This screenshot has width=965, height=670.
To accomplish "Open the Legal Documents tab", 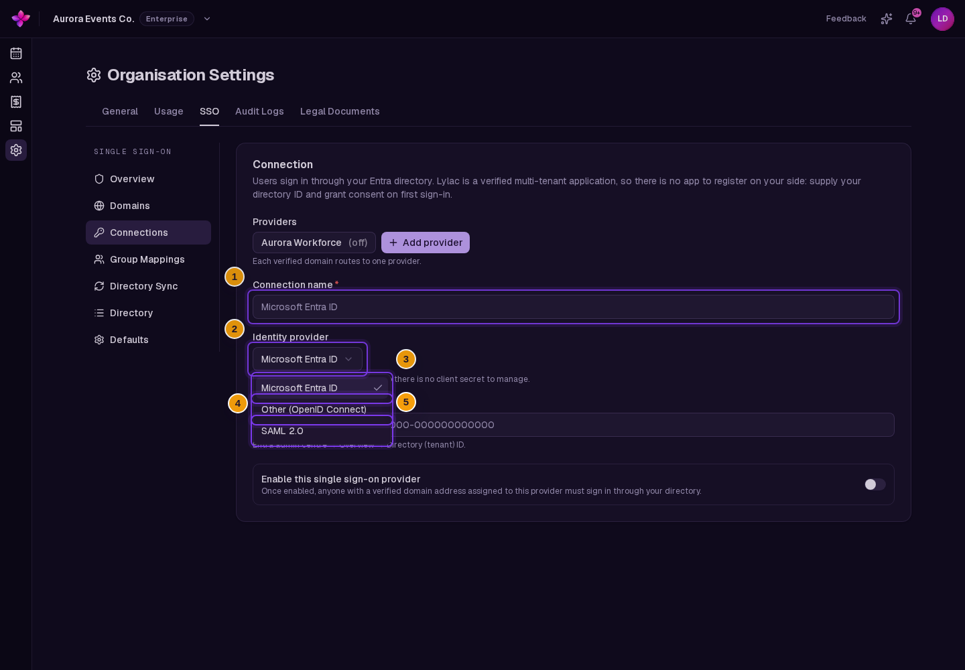I will coord(340,111).
